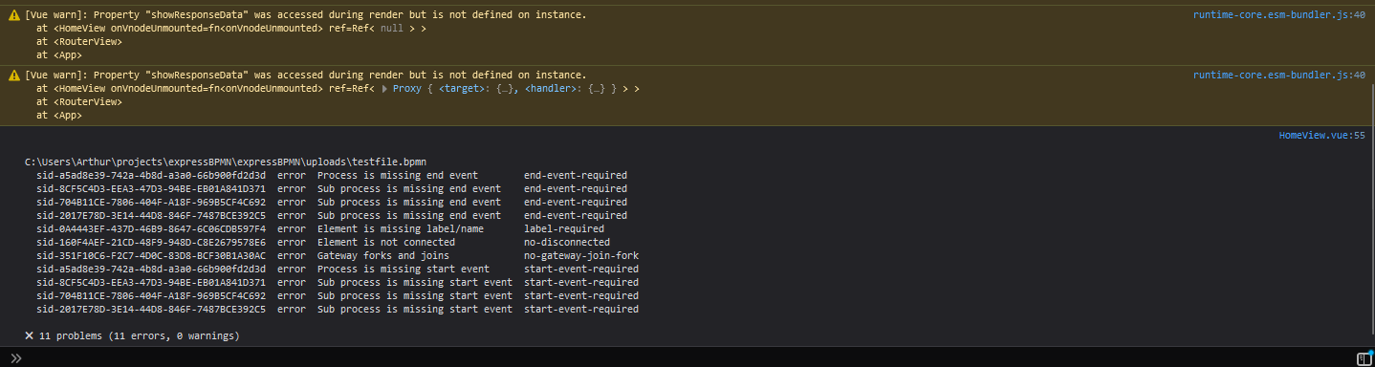The height and width of the screenshot is (367, 1375).
Task: Click the 'no-gateway-join-fork' rule name
Action: click(581, 256)
